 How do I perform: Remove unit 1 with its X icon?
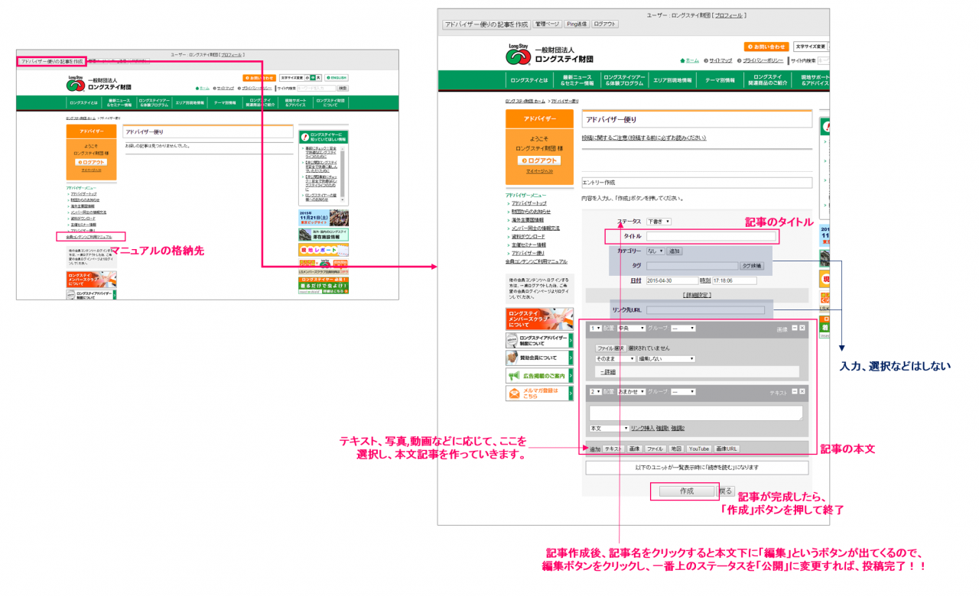coord(802,328)
